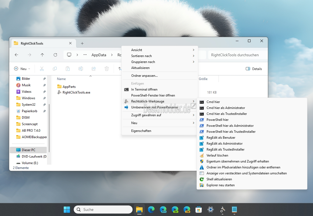Click the delete trash icon in toolbar
The image size is (313, 216).
pos(107,69)
